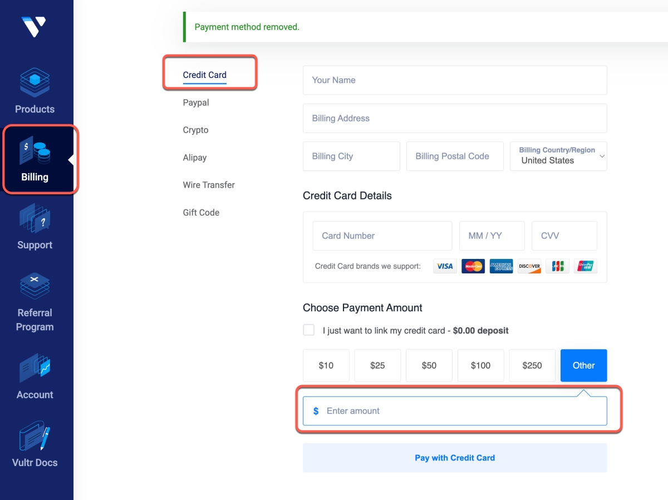Select the Gift Code payment tab
Image resolution: width=668 pixels, height=500 pixels.
(201, 212)
